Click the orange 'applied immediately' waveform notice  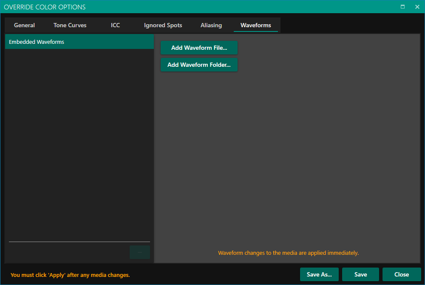[288, 253]
